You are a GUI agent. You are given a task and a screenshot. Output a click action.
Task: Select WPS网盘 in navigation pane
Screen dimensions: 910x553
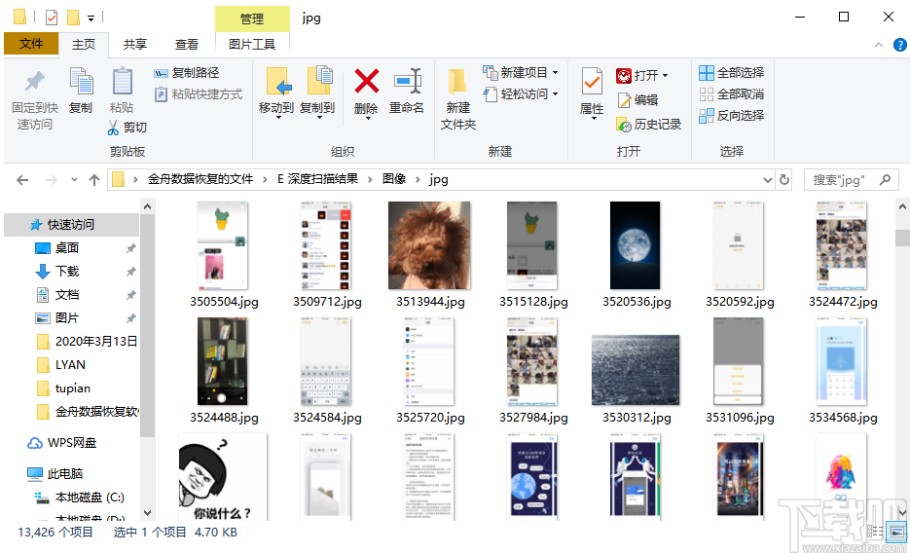72,443
